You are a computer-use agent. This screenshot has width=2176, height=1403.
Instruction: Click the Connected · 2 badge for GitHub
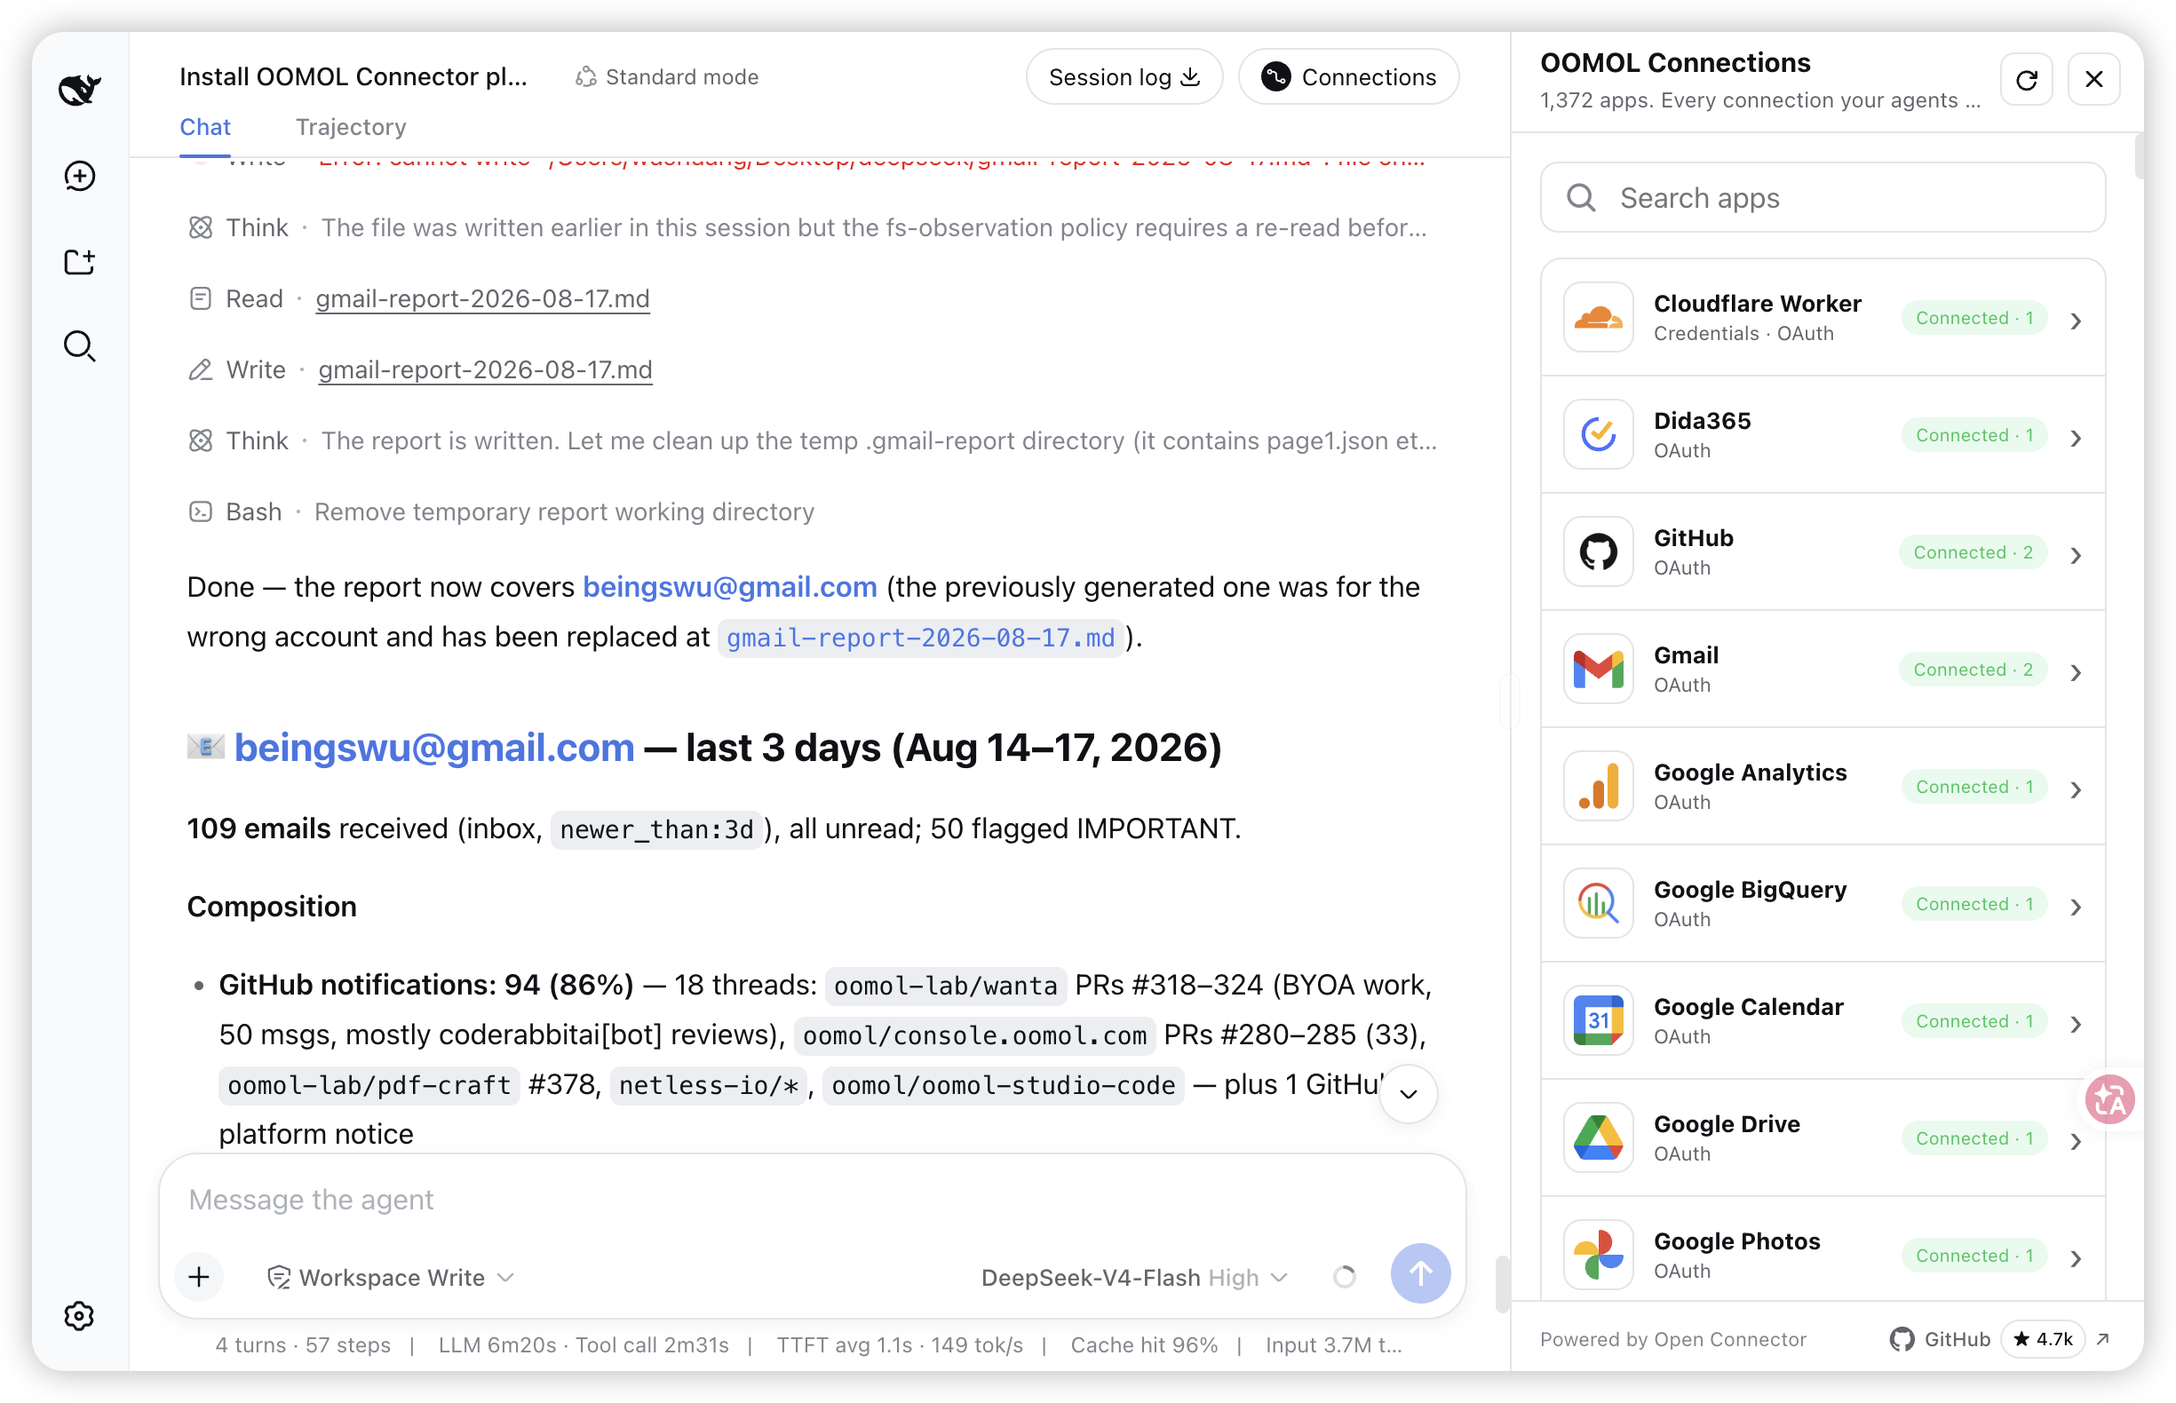[x=1972, y=552]
